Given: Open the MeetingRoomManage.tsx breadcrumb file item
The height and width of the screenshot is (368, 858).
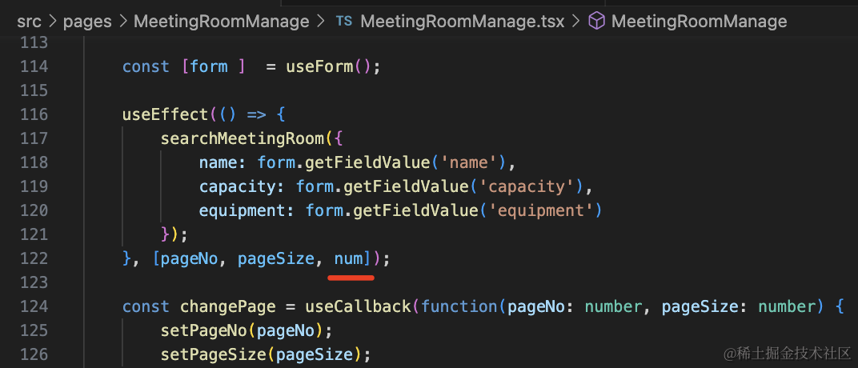Looking at the screenshot, I should tap(463, 22).
